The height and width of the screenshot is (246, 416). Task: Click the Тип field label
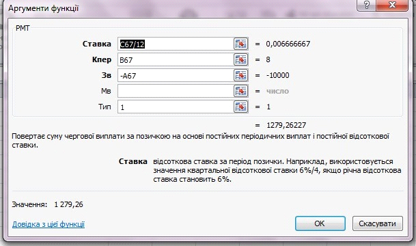click(105, 107)
